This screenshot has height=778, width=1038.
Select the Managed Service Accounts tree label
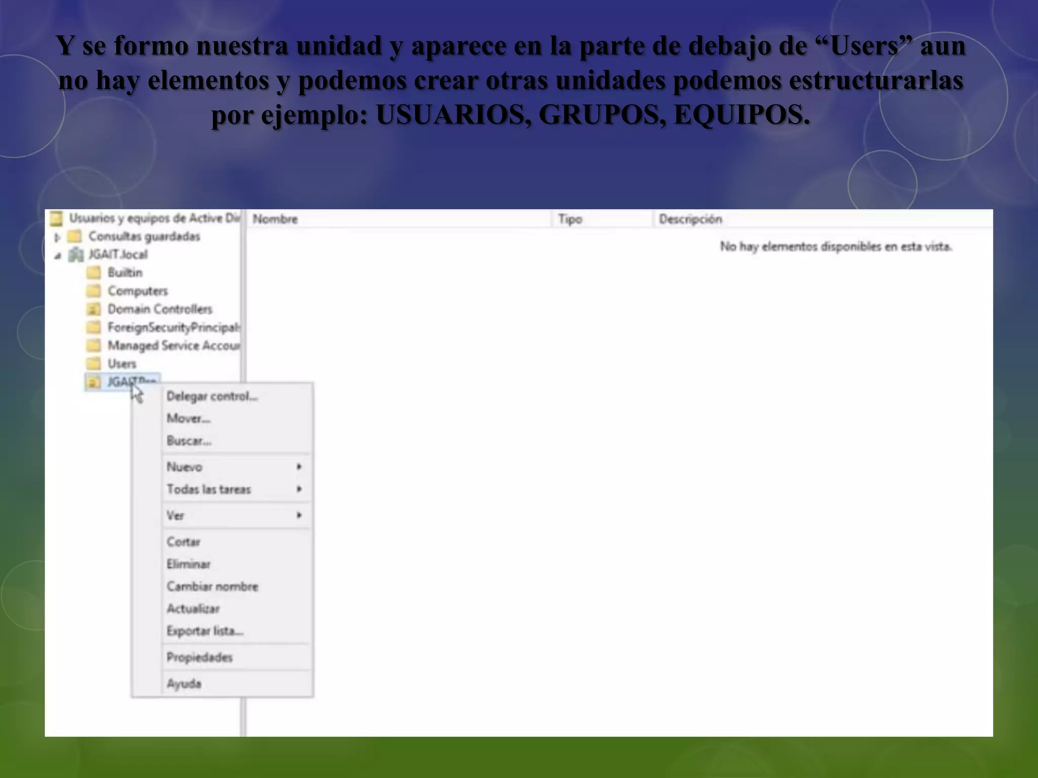click(173, 346)
